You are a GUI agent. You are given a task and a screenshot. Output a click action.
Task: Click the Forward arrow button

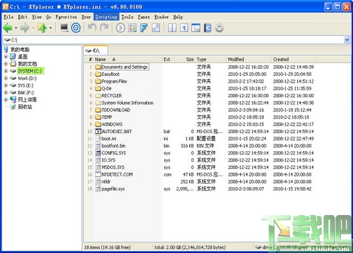(x=25, y=28)
